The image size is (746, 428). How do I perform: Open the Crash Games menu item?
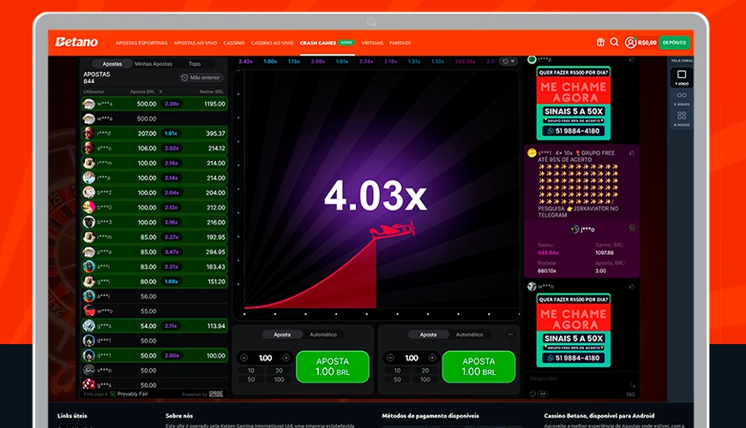coord(318,43)
